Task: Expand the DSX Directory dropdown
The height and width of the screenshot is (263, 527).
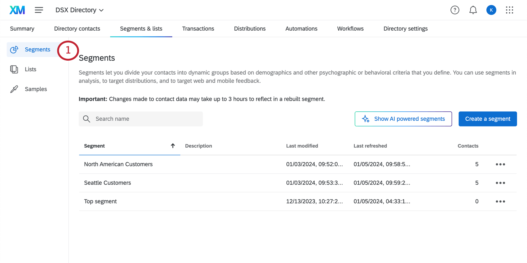Action: click(79, 10)
